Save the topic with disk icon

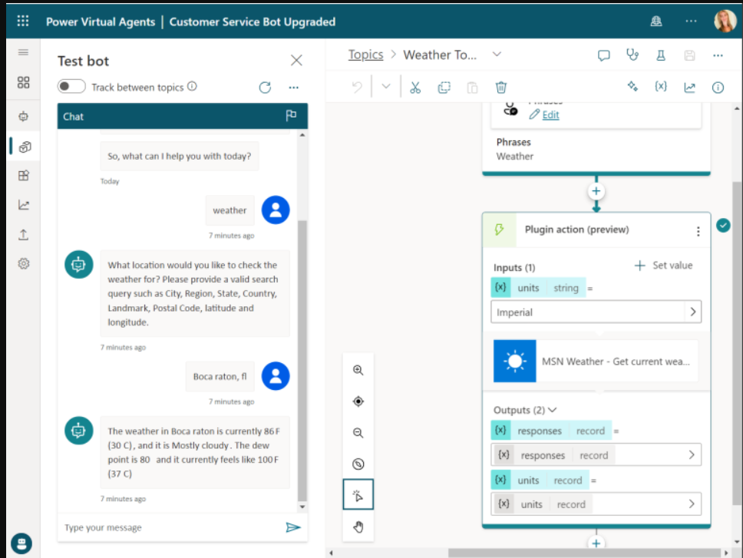coord(689,55)
